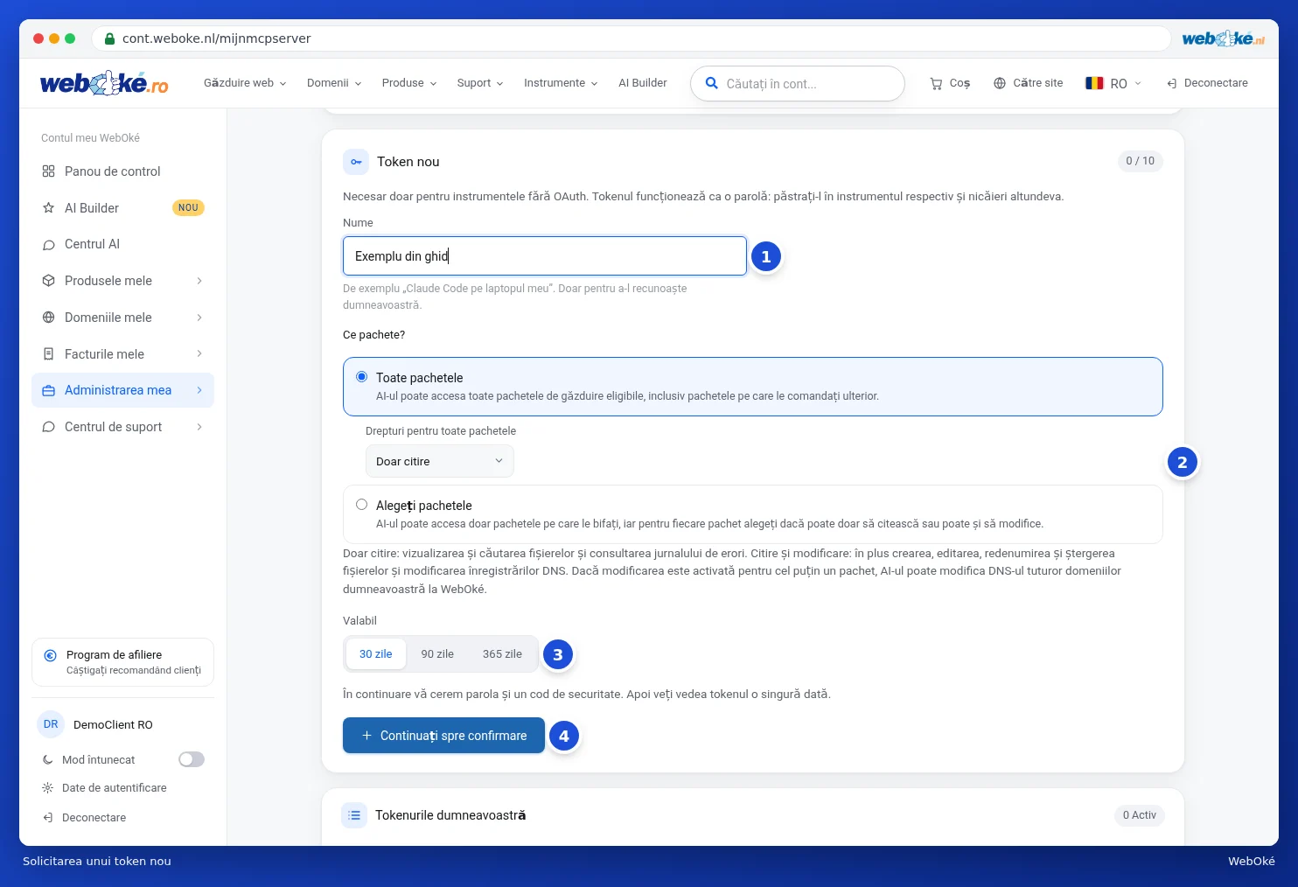Open AI Builder sidebar item
Screen dimensions: 1298x887
pyautogui.click(x=122, y=208)
